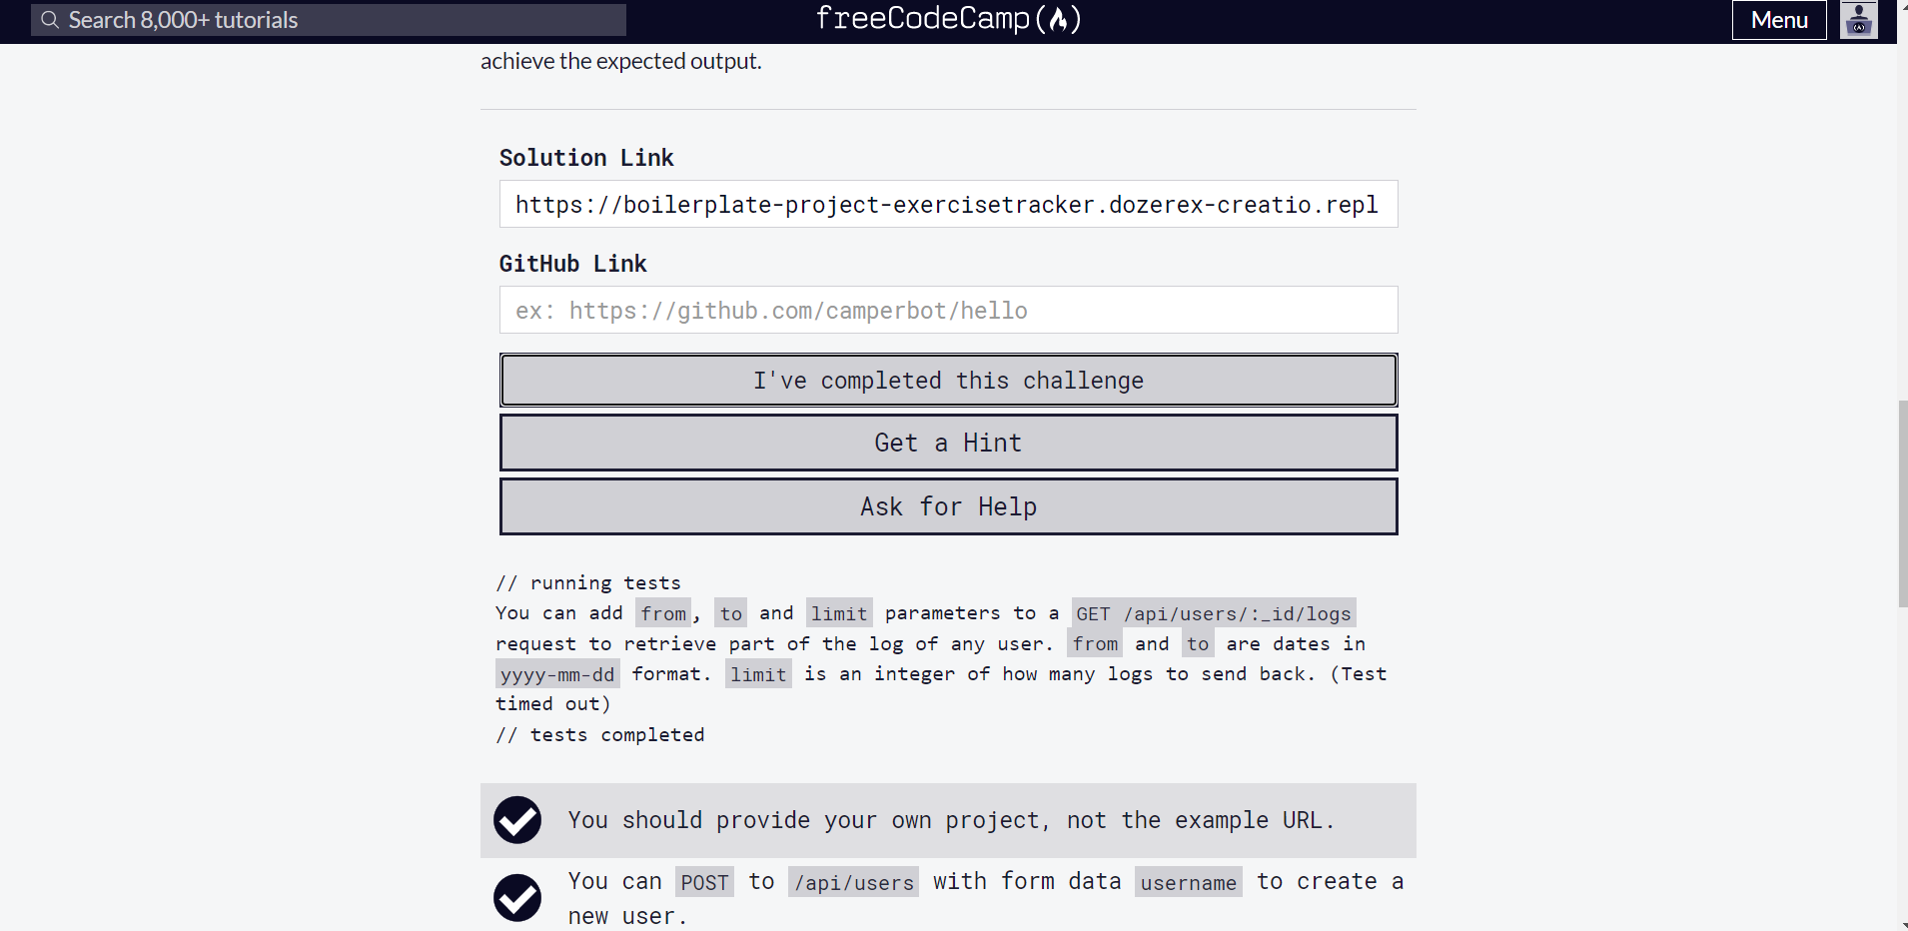
Task: Click the GET /api/users/:_id/logs code snippet
Action: (x=1214, y=613)
